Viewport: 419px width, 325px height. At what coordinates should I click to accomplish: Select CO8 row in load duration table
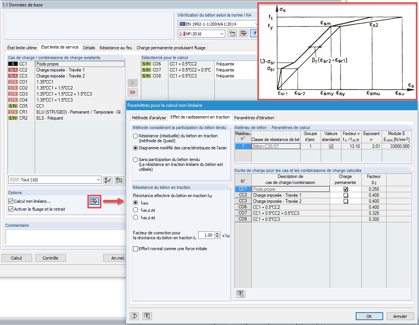tap(323, 219)
